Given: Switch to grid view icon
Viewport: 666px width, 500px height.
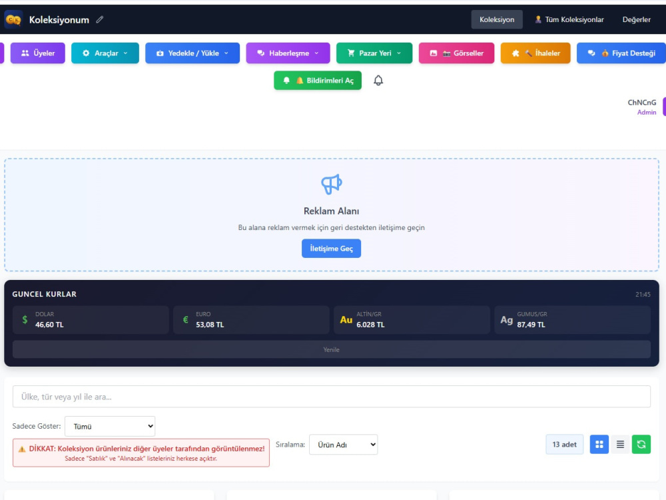Looking at the screenshot, I should point(599,444).
